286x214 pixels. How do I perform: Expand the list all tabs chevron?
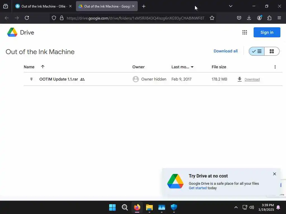pyautogui.click(x=230, y=6)
